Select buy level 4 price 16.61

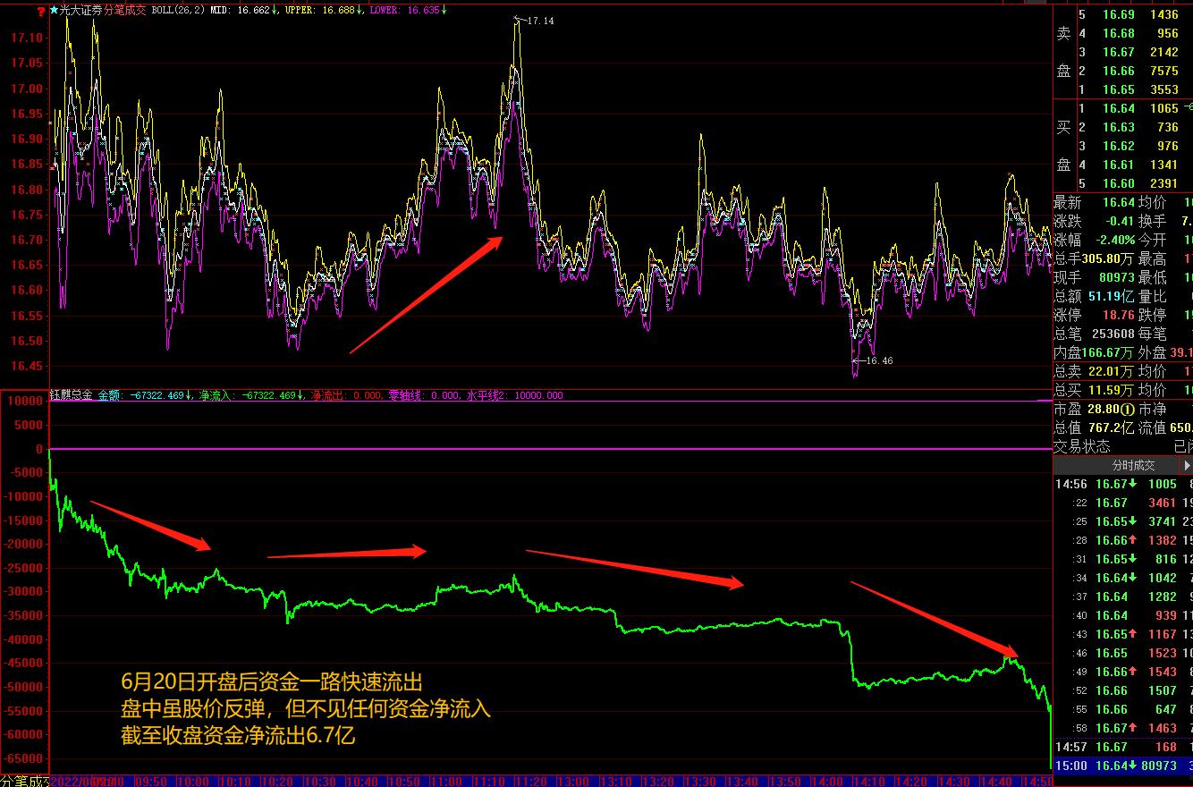click(x=1118, y=165)
